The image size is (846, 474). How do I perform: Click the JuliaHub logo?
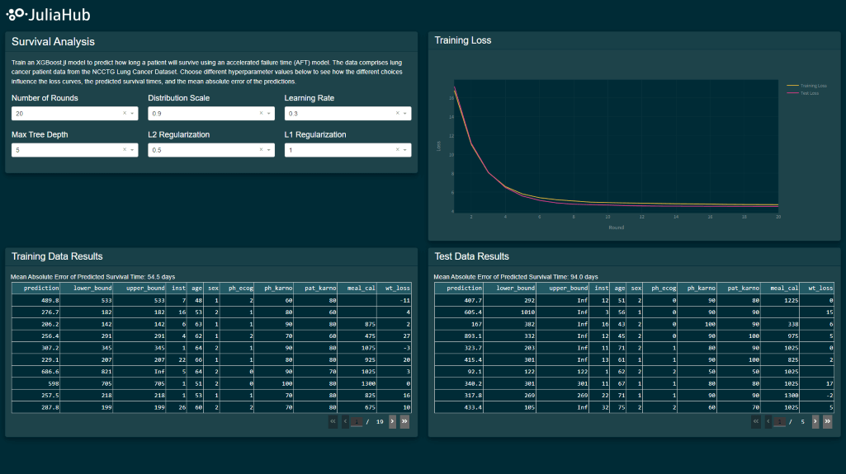(x=49, y=14)
